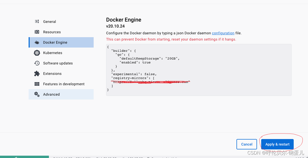
Task: Click the Docker Engine whale icon
Action: 37,42
